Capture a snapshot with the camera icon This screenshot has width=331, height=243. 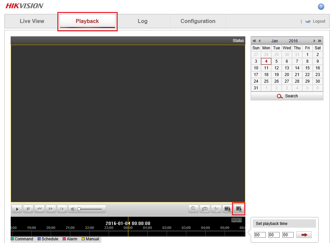tap(205, 209)
